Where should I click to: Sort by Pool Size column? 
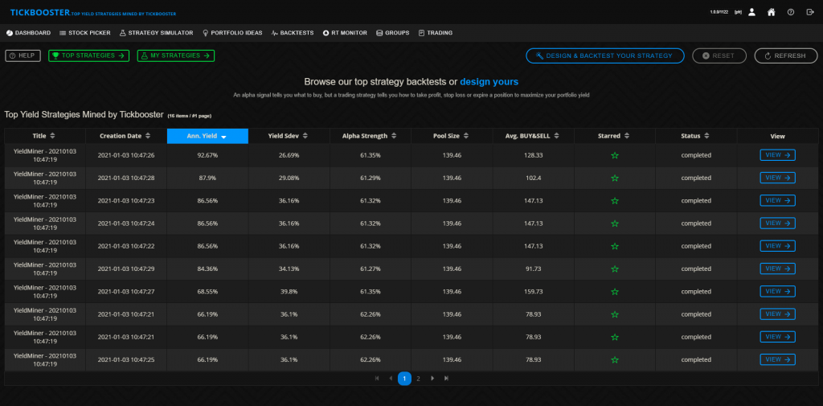point(452,136)
